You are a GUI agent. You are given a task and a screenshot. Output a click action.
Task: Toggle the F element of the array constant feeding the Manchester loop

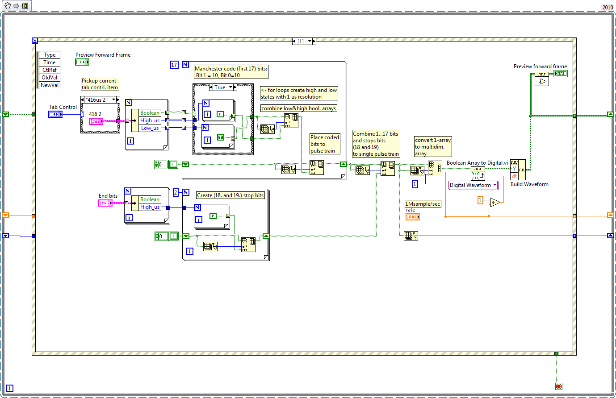pyautogui.click(x=173, y=164)
